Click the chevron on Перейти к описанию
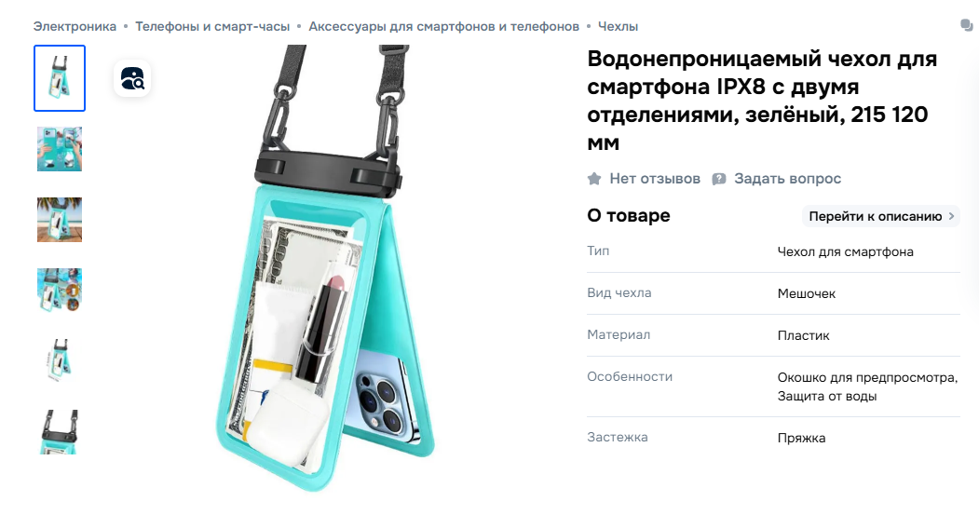Viewport: 979px width, 515px height. [952, 216]
